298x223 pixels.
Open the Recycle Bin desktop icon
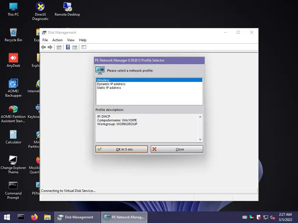point(13,35)
